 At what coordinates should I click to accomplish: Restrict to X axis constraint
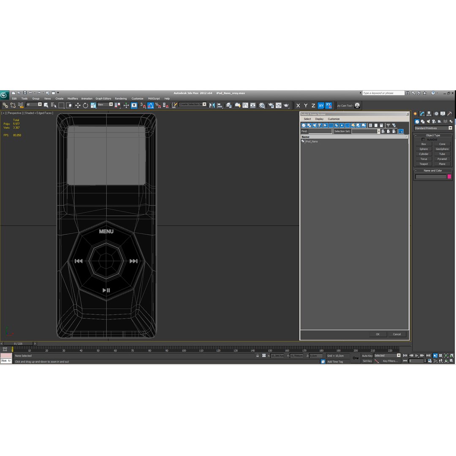298,106
